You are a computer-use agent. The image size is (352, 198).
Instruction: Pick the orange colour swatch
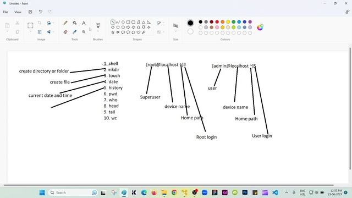(222, 22)
